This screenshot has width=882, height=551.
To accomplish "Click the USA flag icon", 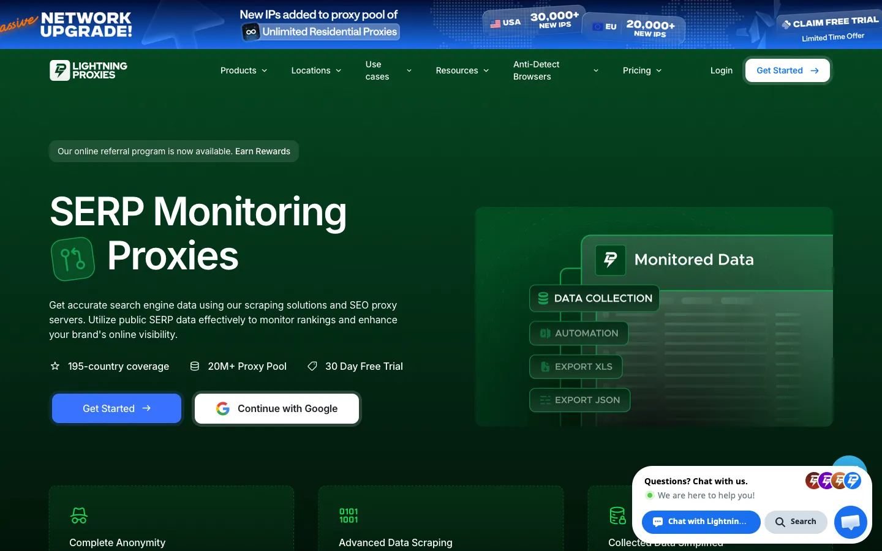I will pyautogui.click(x=496, y=24).
